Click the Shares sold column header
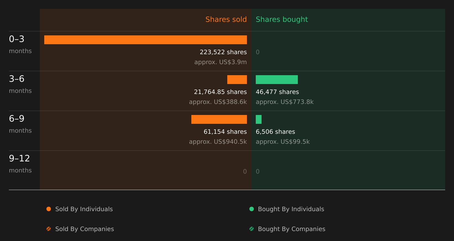The height and width of the screenshot is (241, 454). pos(226,19)
